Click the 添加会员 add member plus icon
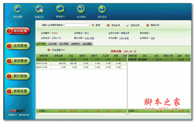 pyautogui.click(x=108, y=25)
